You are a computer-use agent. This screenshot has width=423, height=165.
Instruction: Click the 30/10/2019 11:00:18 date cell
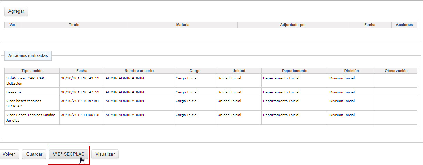pos(80,115)
